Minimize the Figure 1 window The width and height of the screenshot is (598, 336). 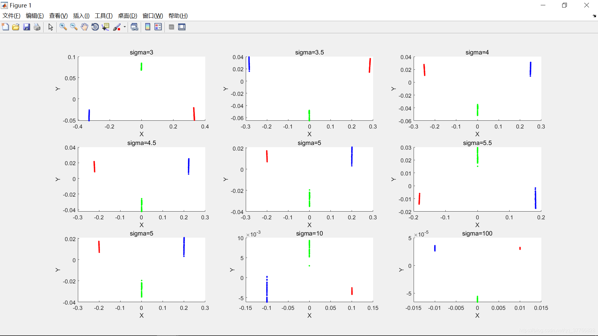point(543,5)
